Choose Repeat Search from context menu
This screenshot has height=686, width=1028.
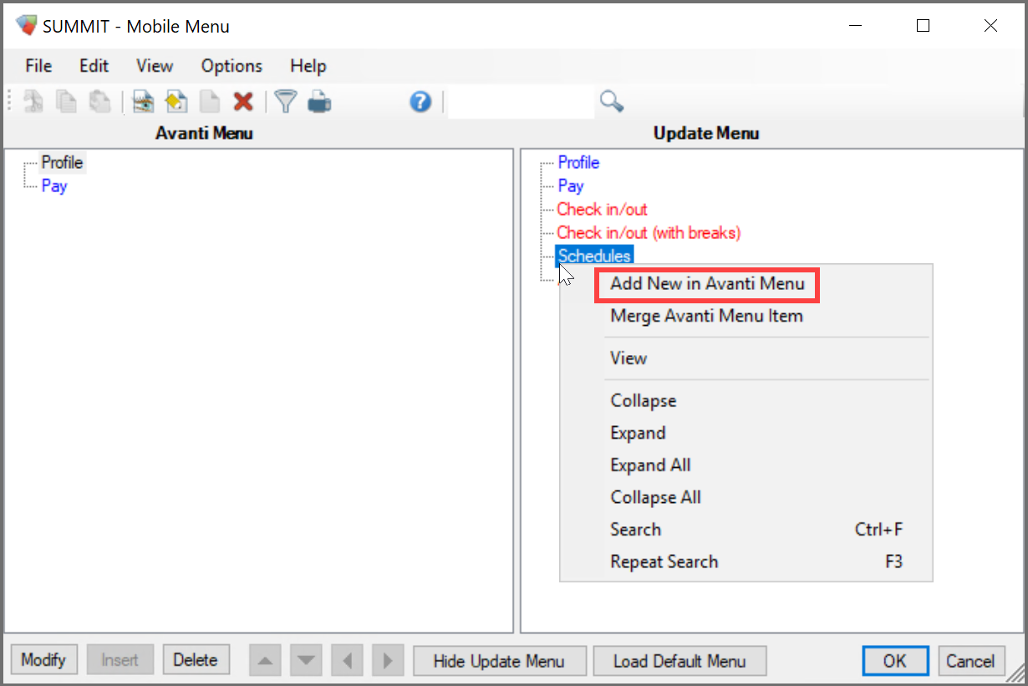coord(746,562)
